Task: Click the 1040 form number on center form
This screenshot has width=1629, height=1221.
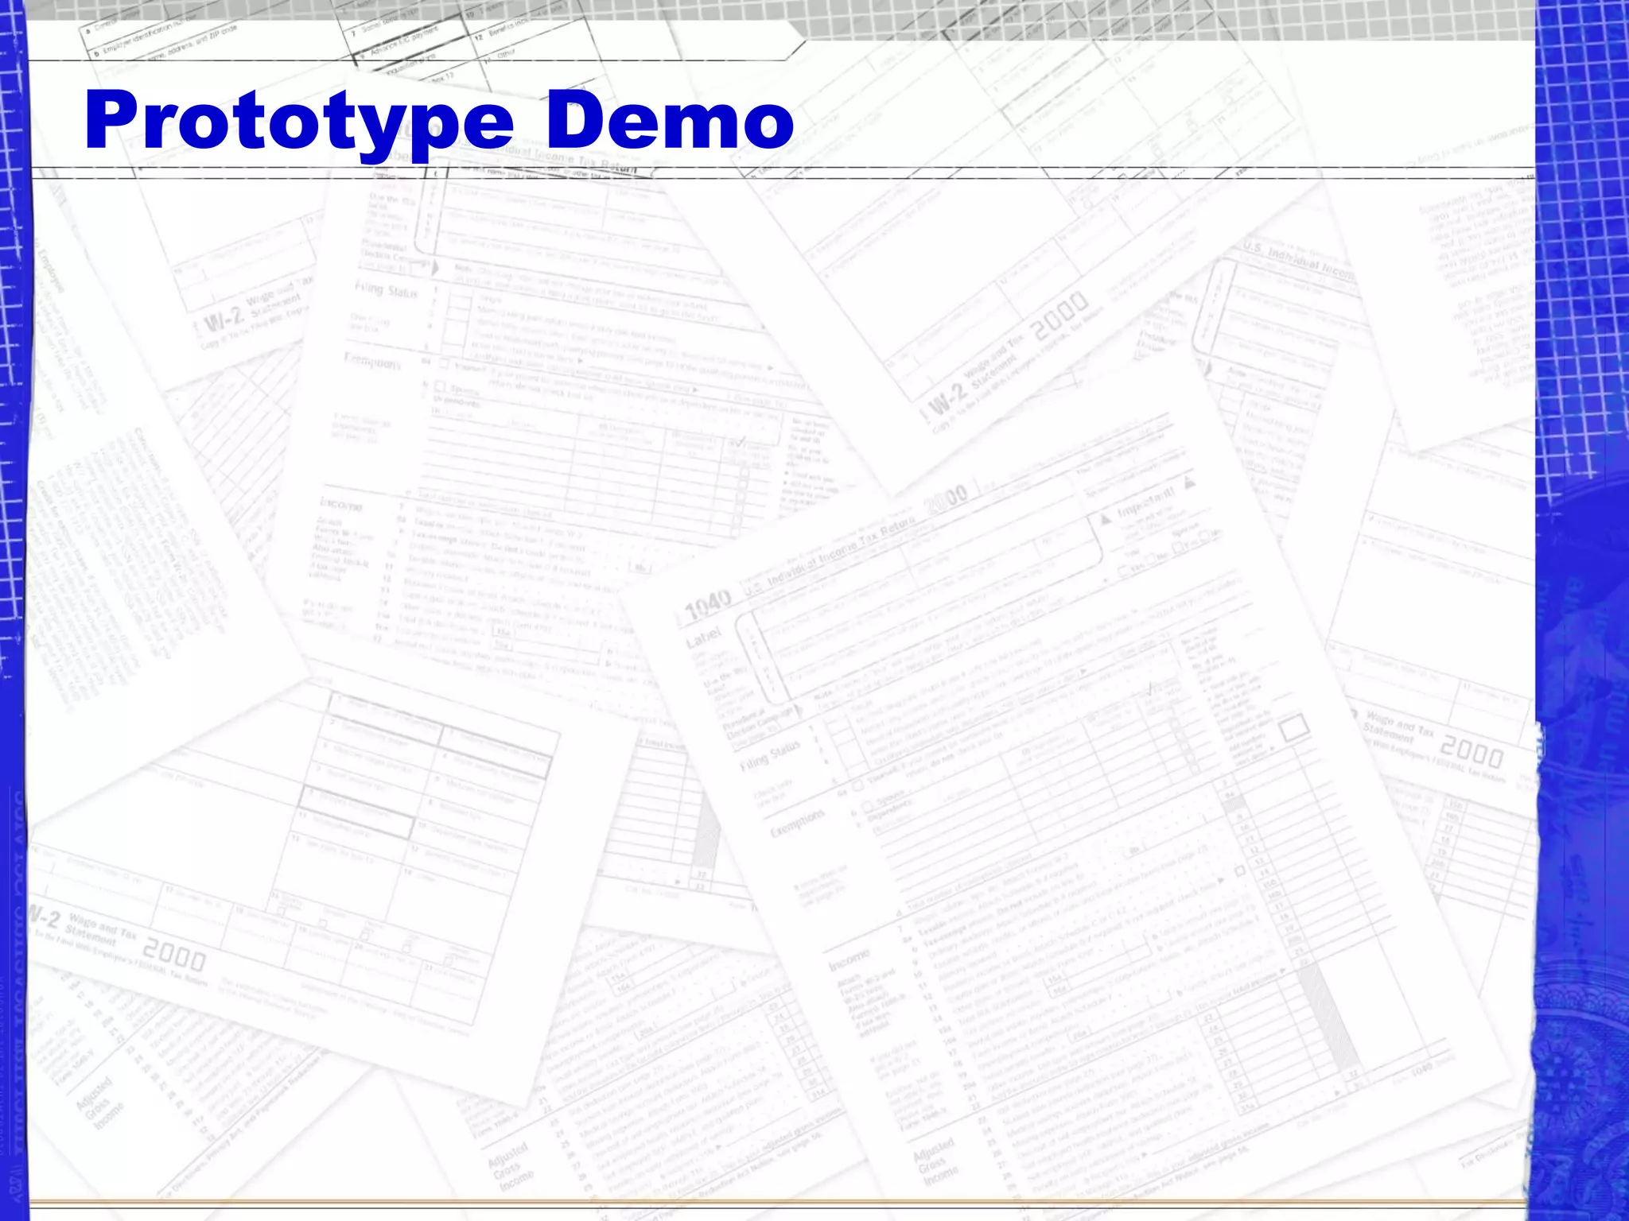Action: 708,605
